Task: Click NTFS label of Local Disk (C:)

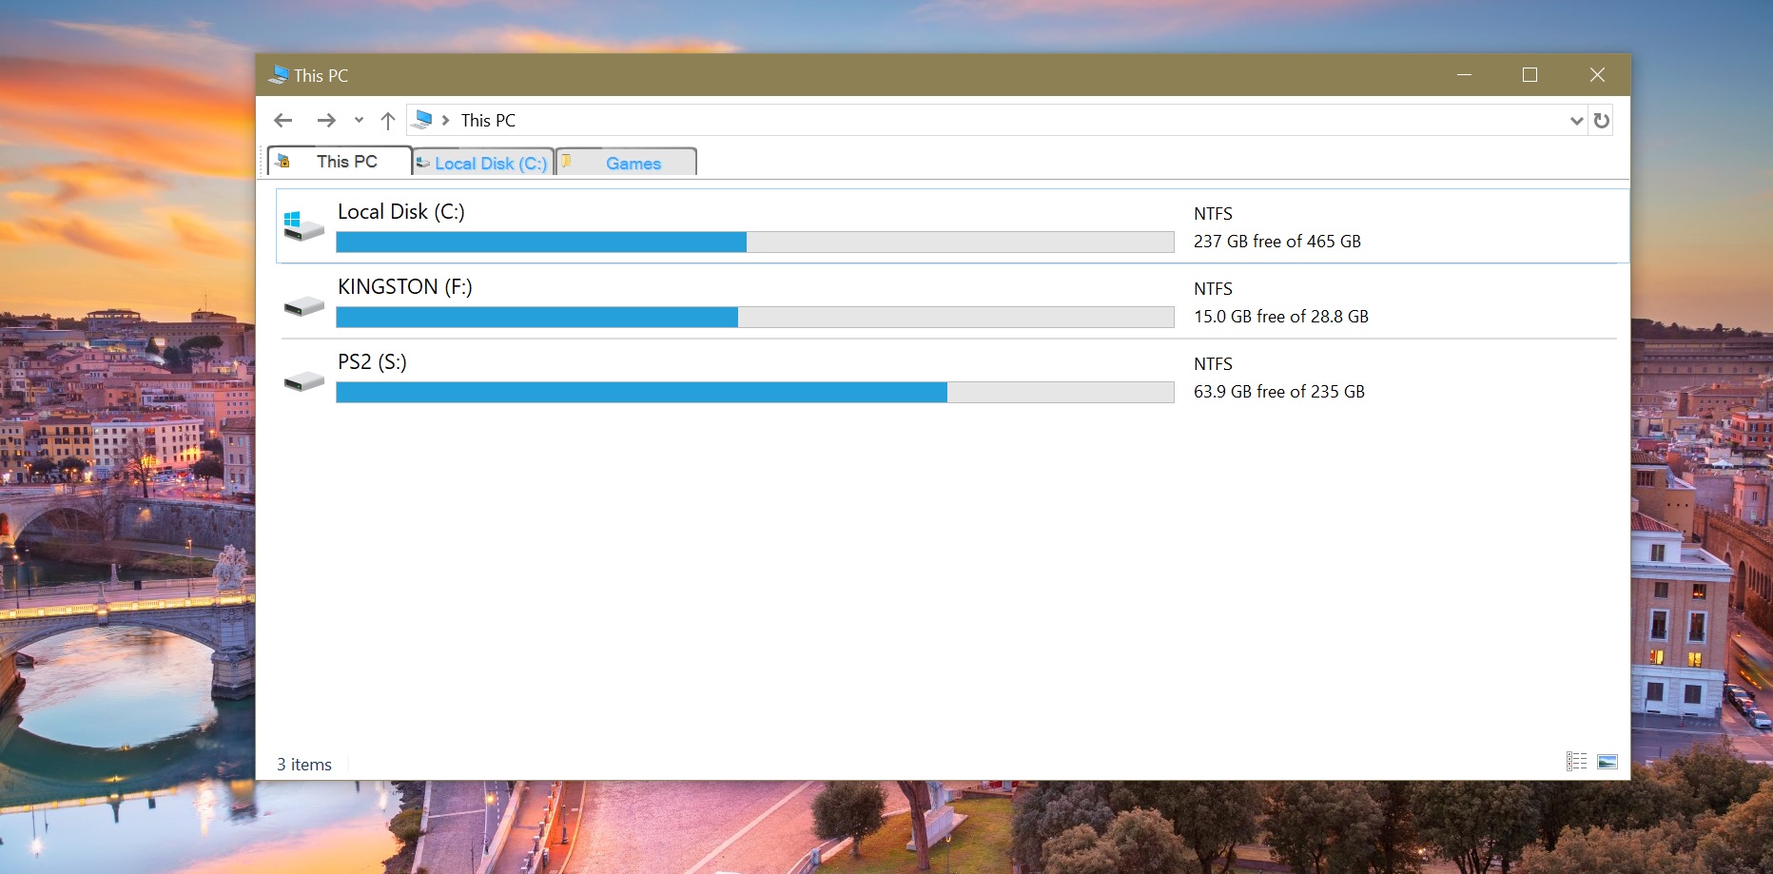Action: [1213, 214]
